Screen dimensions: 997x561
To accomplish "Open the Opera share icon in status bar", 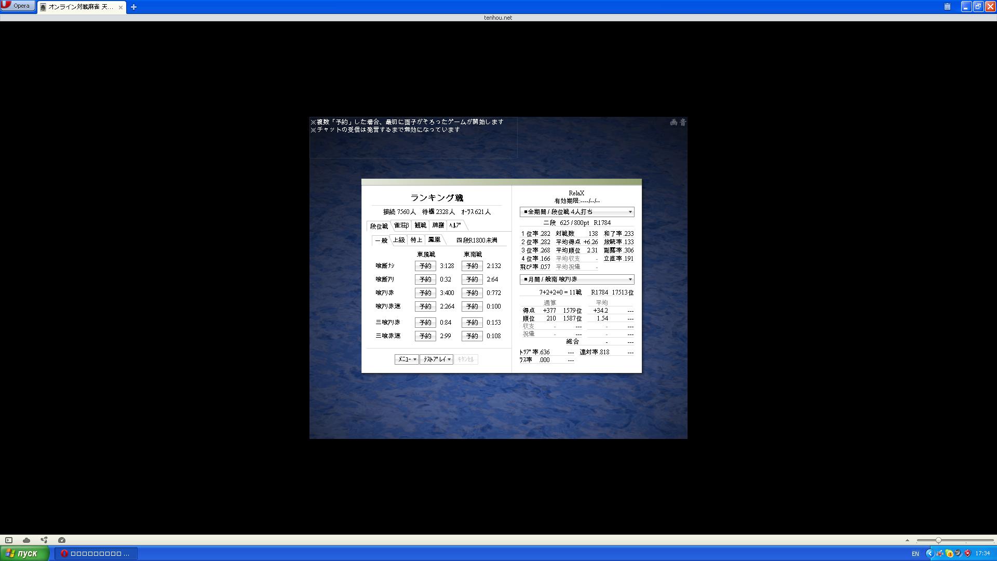I will tap(44, 540).
